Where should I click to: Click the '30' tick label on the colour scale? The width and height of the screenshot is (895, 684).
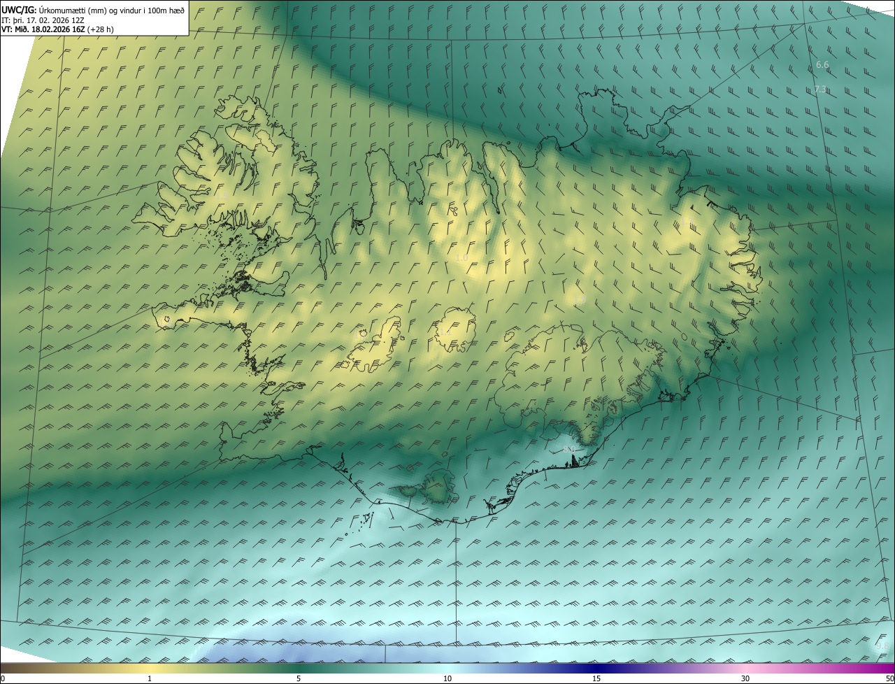(x=745, y=678)
